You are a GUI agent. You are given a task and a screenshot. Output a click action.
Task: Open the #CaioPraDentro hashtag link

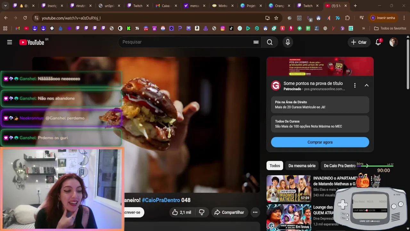click(x=161, y=200)
